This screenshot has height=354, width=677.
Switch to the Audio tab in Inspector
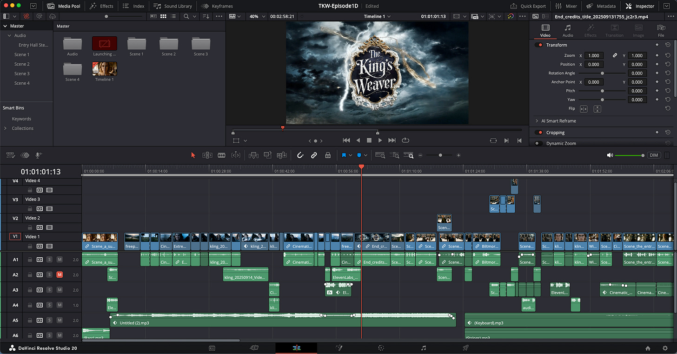[x=568, y=31]
